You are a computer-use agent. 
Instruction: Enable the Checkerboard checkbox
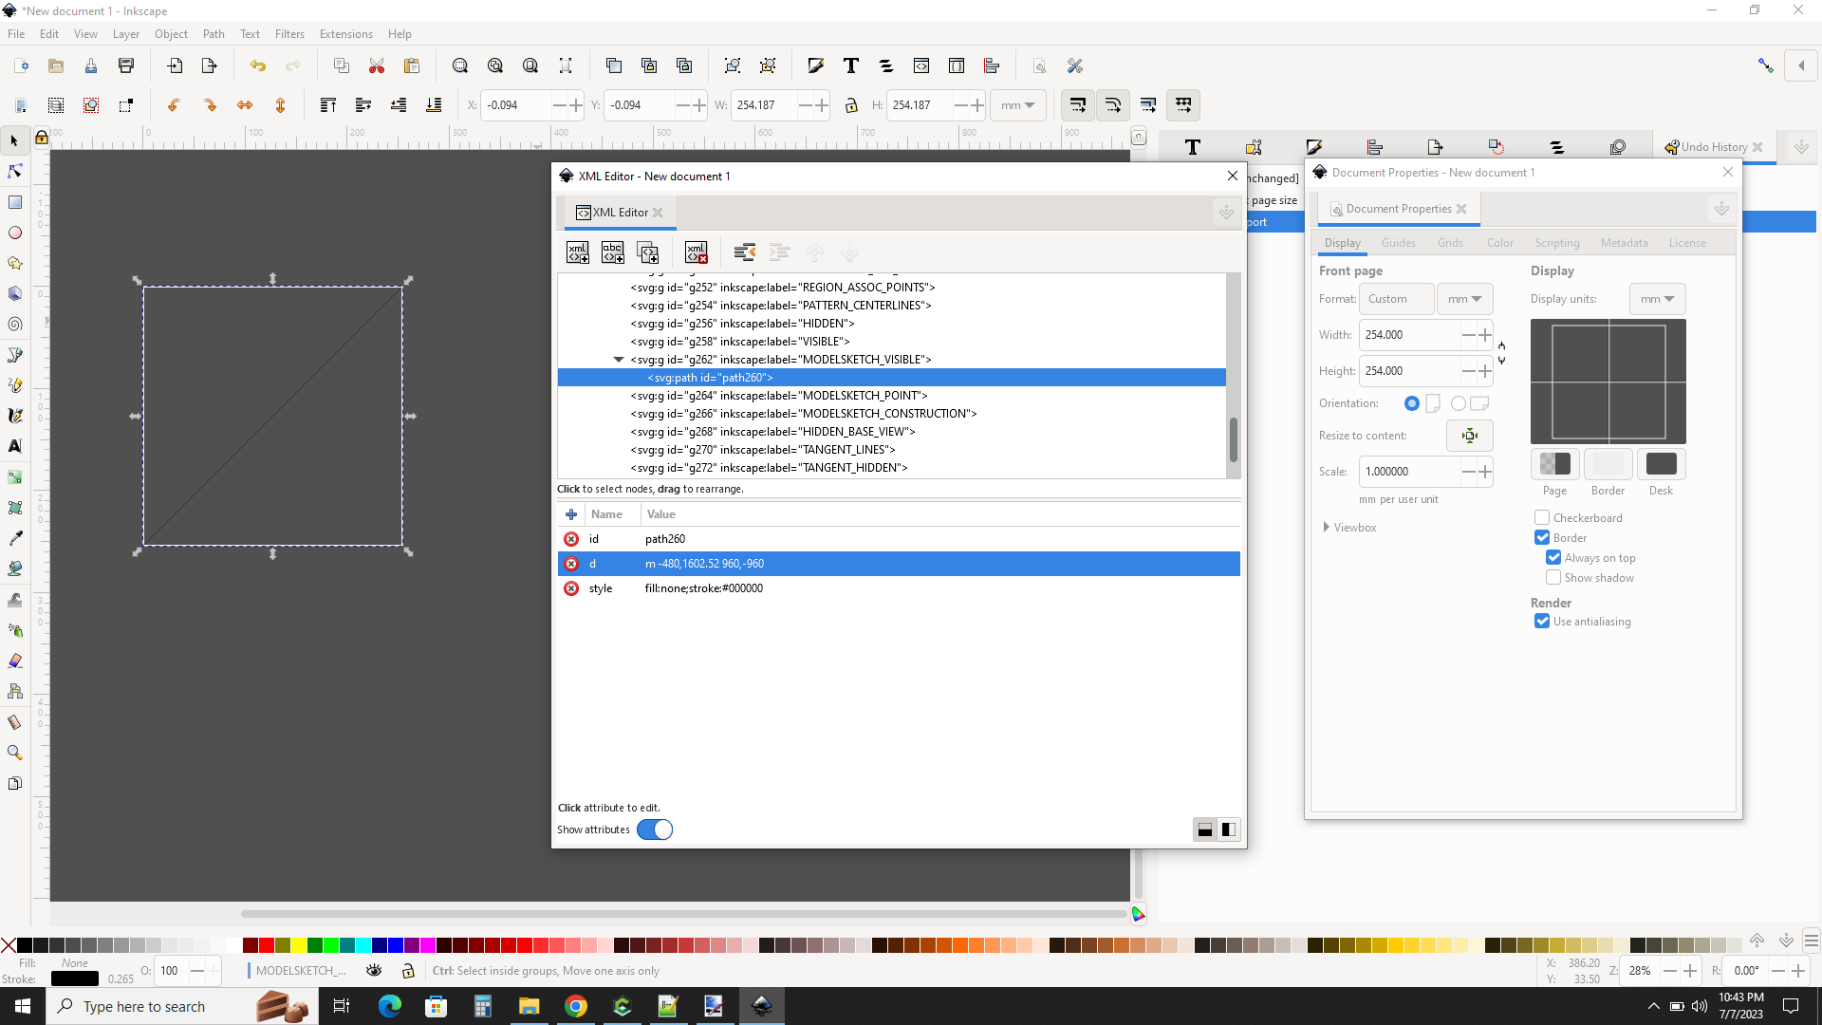pyautogui.click(x=1542, y=518)
